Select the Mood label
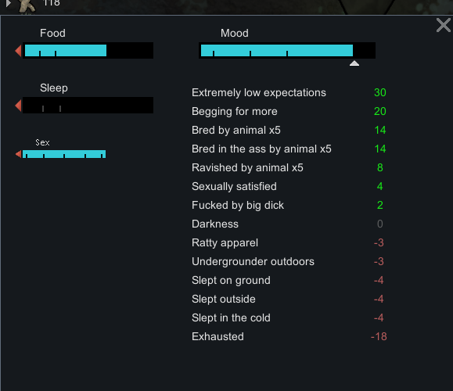 pos(234,33)
